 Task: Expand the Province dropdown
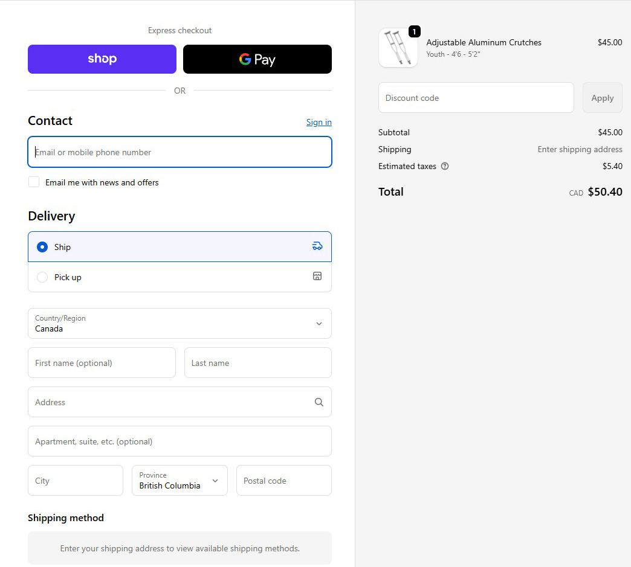tap(180, 481)
